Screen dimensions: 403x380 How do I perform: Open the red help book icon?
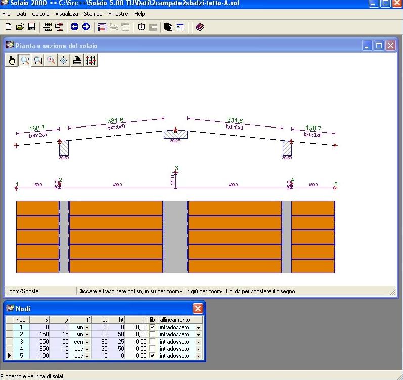199,27
